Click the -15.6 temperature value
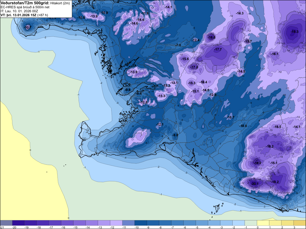 (x=185, y=59)
